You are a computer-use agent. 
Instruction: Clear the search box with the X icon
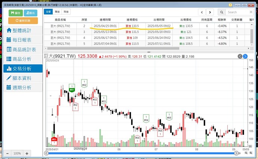point(251,12)
